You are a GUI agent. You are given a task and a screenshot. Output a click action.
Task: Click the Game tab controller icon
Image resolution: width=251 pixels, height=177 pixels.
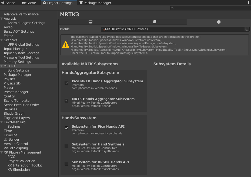point(24,3)
